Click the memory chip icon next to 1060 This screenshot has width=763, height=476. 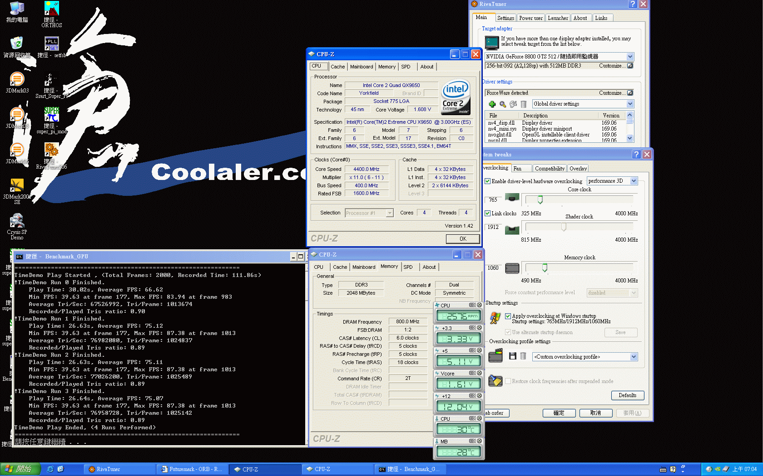pyautogui.click(x=512, y=268)
